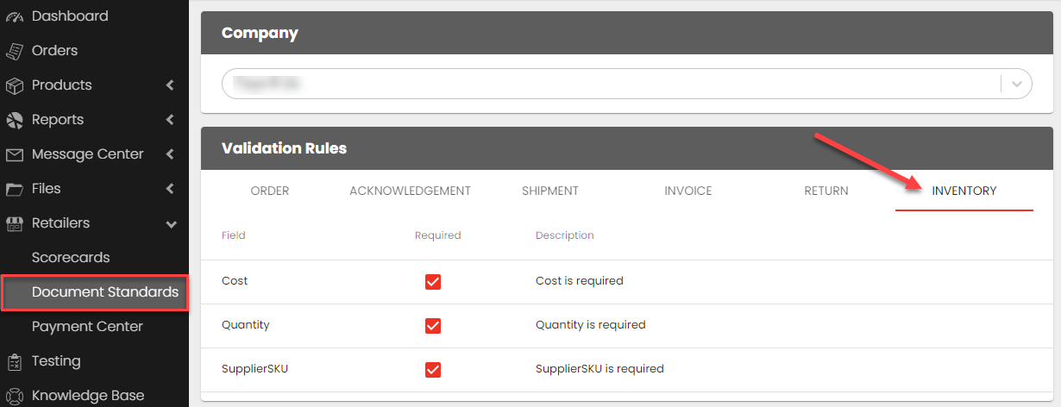Click the Products box icon
Image resolution: width=1061 pixels, height=407 pixels.
[15, 85]
